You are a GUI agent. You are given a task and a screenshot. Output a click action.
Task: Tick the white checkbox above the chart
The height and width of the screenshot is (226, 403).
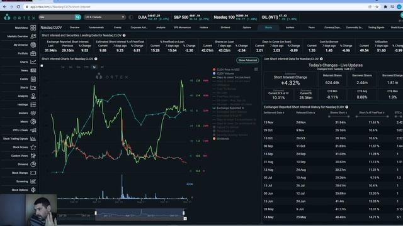coord(42,66)
